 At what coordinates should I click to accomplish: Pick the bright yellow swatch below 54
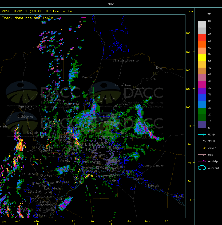(202, 57)
